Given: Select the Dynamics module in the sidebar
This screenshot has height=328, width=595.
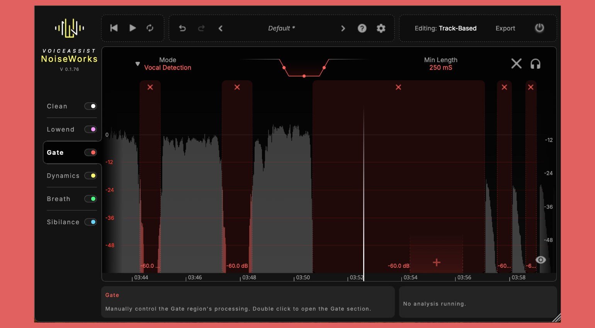Looking at the screenshot, I should (x=63, y=176).
